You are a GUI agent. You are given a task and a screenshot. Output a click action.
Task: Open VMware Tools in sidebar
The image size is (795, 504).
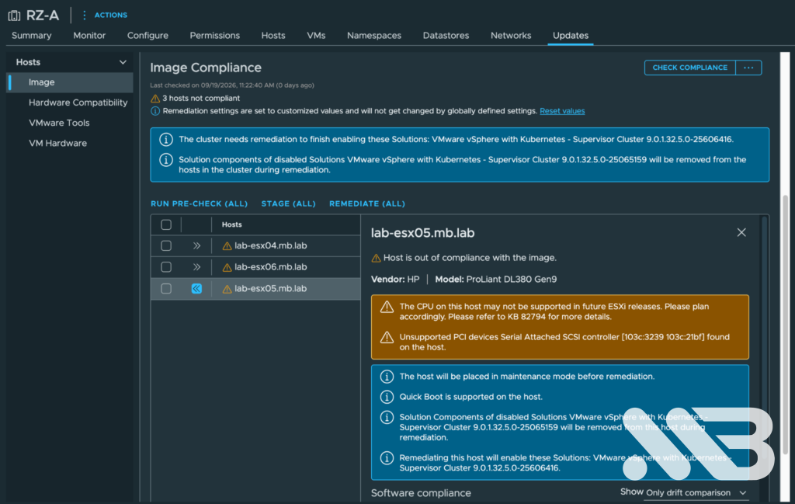pyautogui.click(x=59, y=123)
